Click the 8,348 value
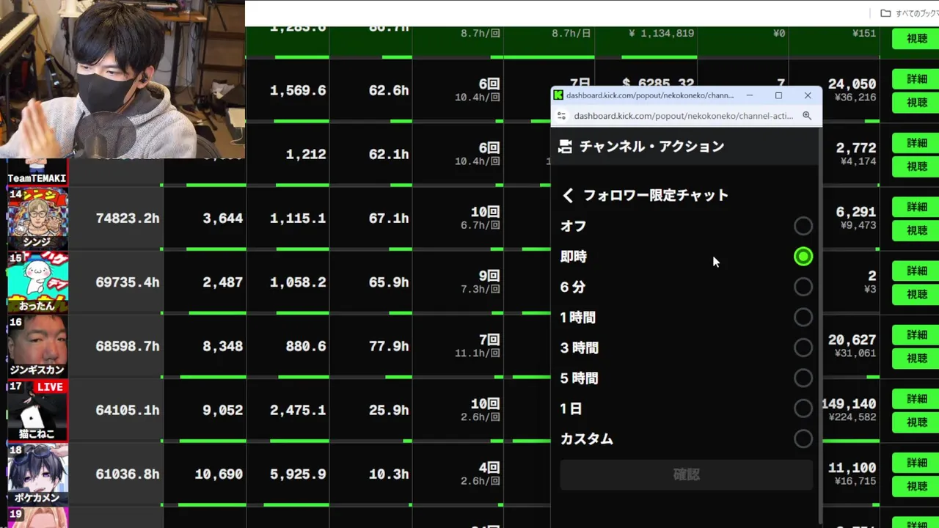 222,346
